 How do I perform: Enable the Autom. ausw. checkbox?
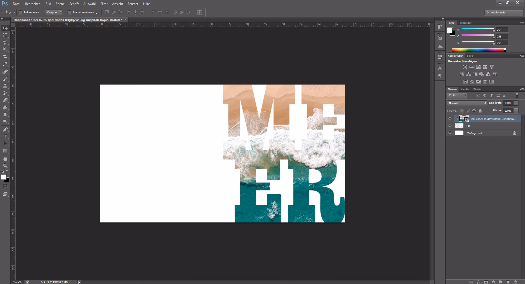coord(21,12)
